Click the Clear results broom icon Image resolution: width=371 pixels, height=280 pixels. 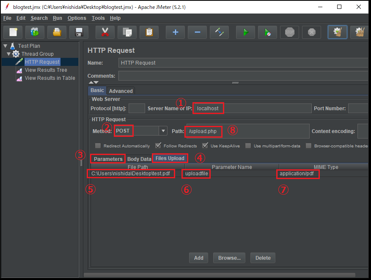[338, 32]
